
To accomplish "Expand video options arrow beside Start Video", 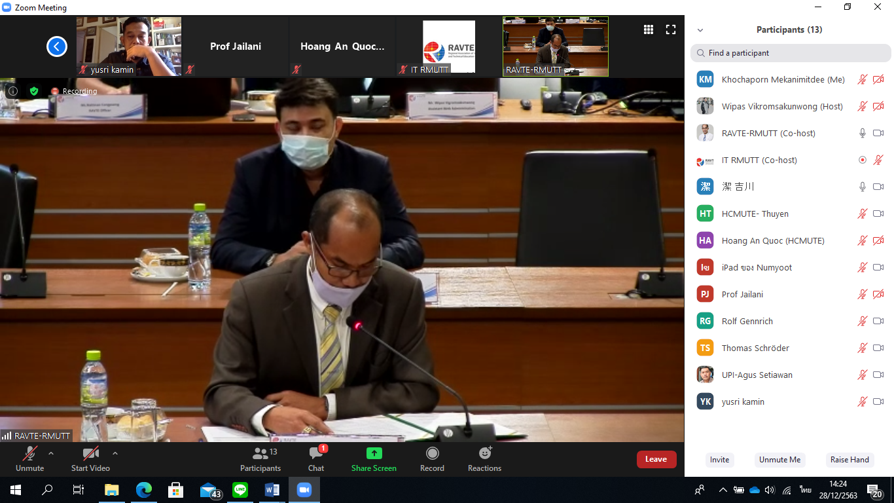I will tap(115, 453).
